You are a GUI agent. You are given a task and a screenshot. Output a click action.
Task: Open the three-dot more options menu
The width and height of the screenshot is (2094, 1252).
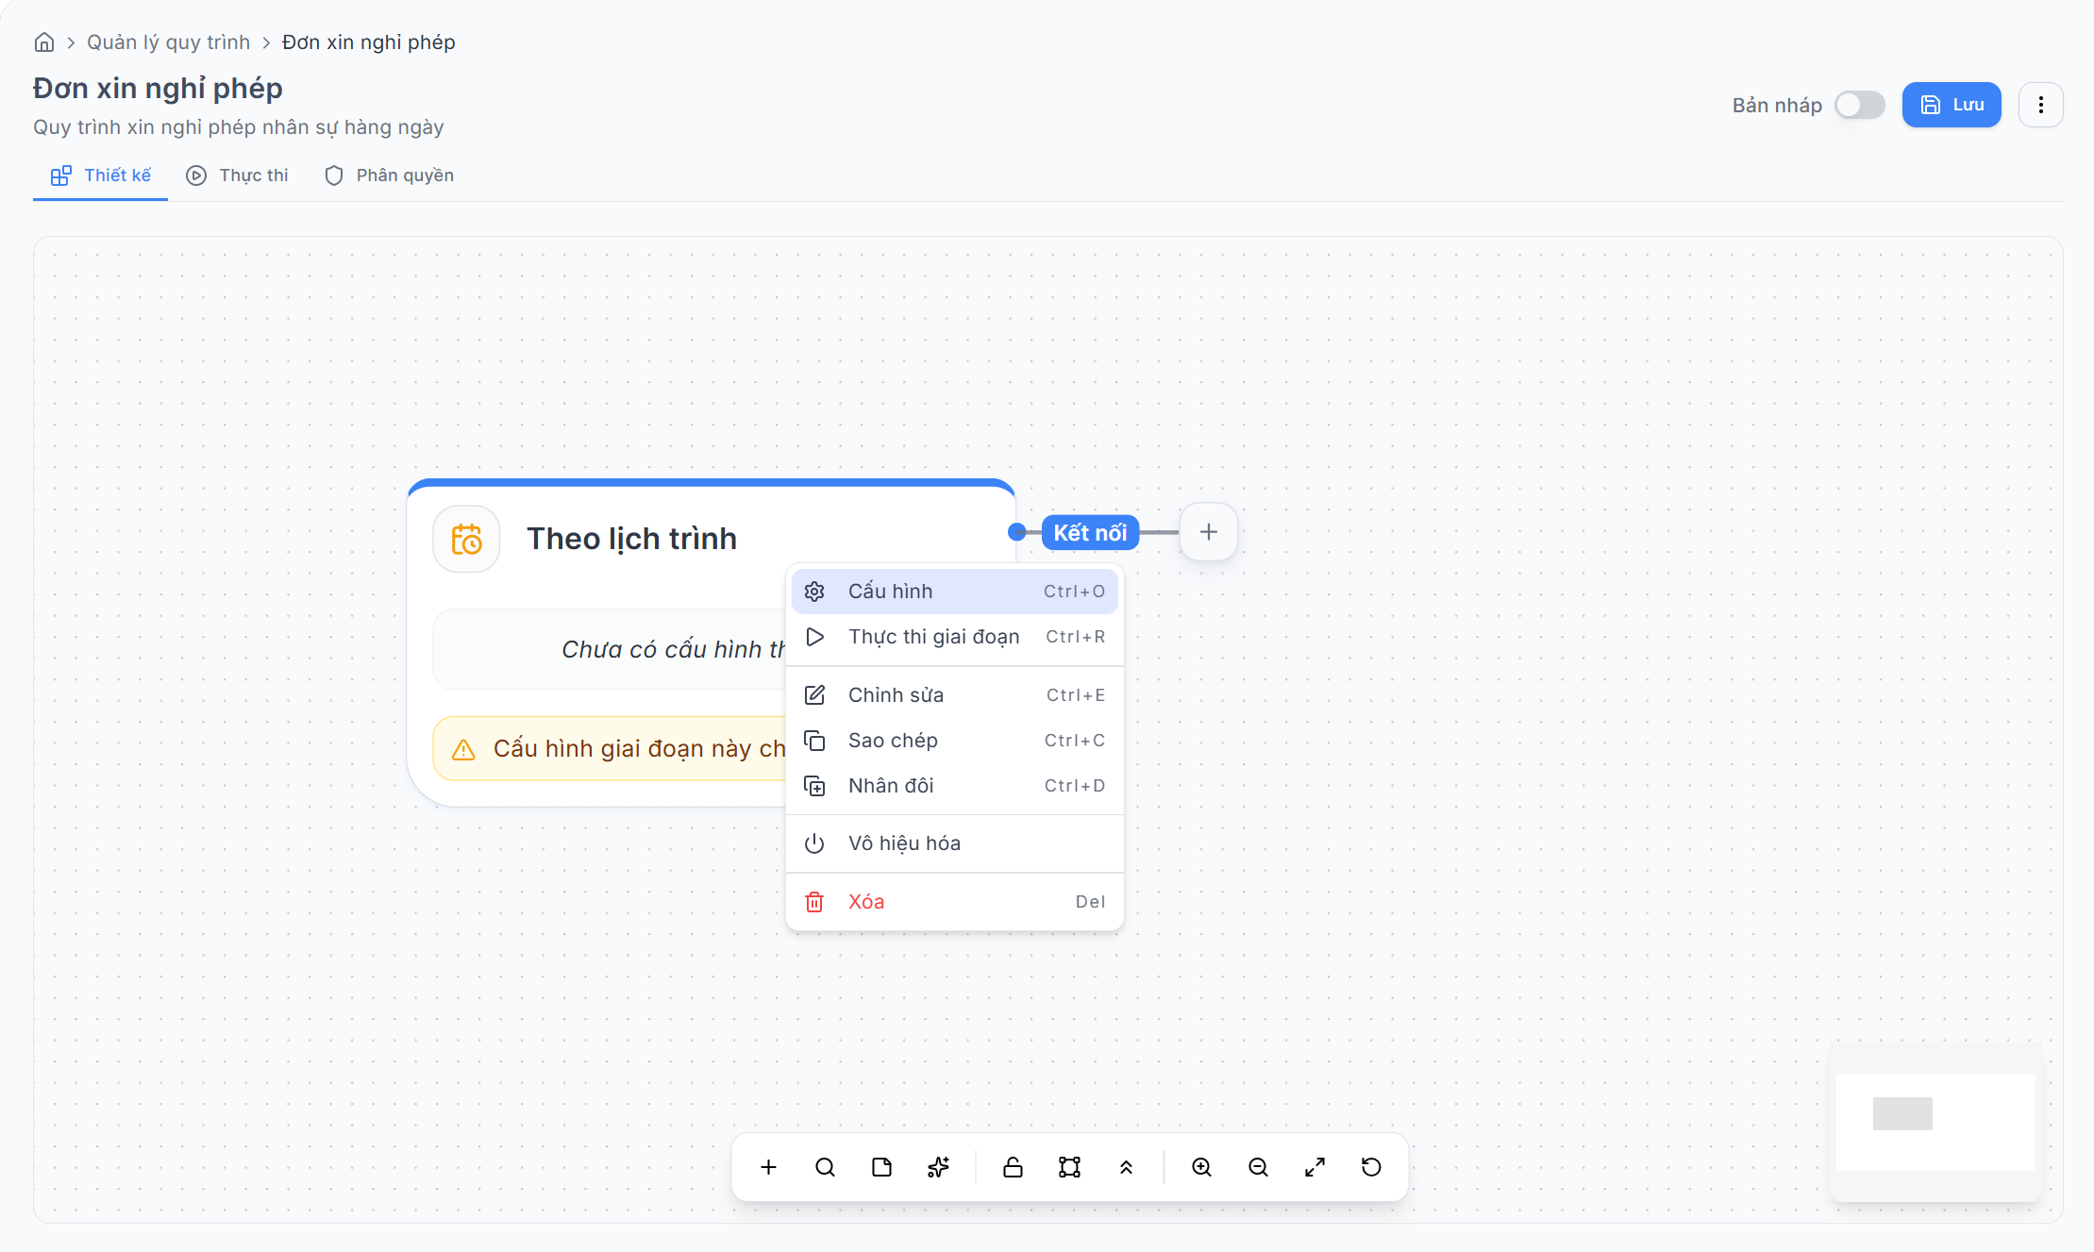(x=2040, y=105)
